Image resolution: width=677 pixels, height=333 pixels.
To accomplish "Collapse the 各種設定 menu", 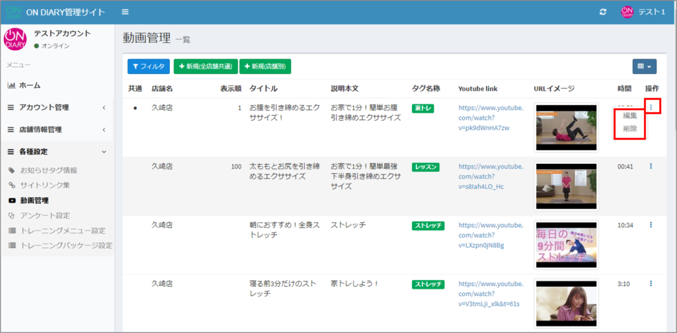I will coord(56,152).
